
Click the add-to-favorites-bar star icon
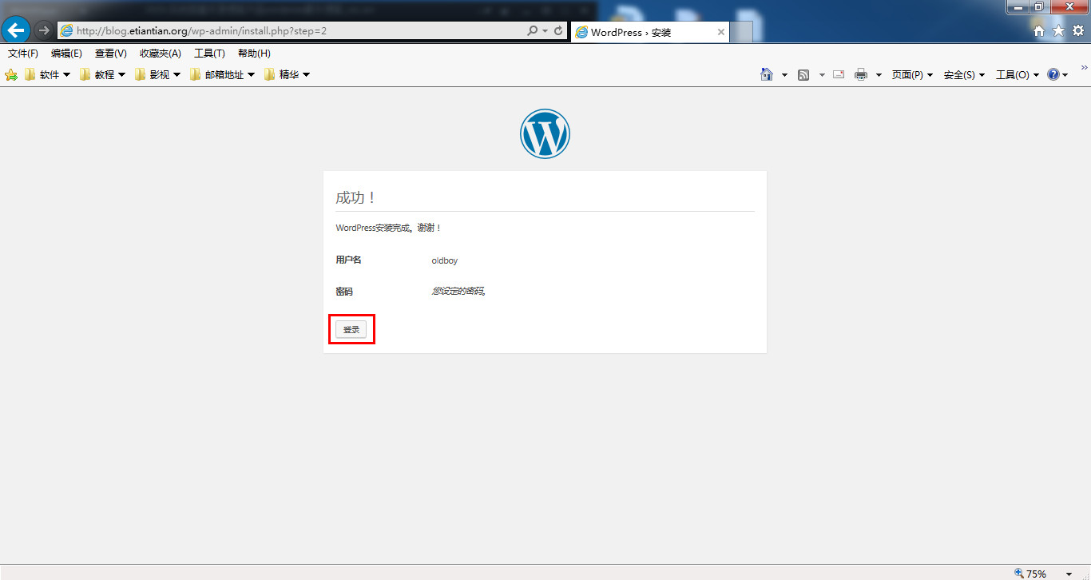point(11,74)
